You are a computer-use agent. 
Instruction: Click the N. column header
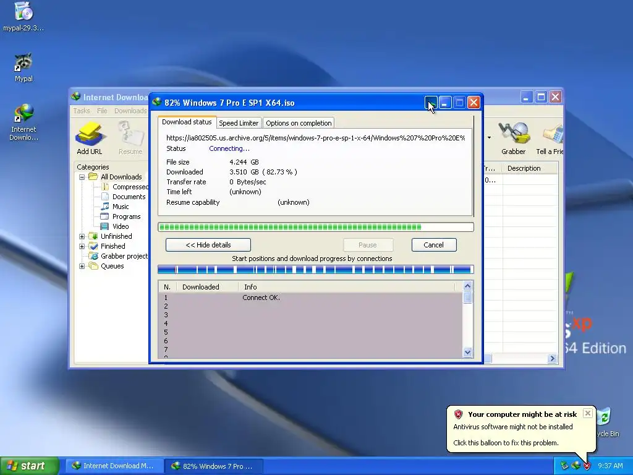[168, 287]
